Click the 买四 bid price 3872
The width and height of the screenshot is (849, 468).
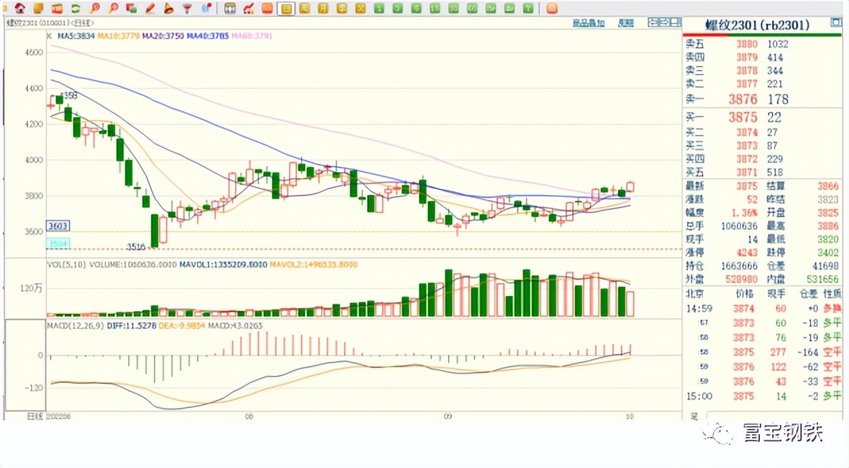pyautogui.click(x=746, y=159)
